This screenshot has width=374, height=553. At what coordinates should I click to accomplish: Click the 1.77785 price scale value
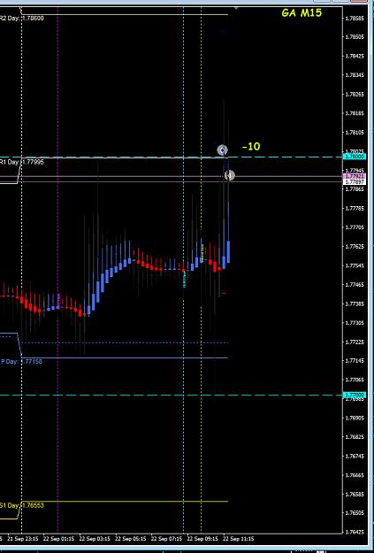(x=355, y=209)
